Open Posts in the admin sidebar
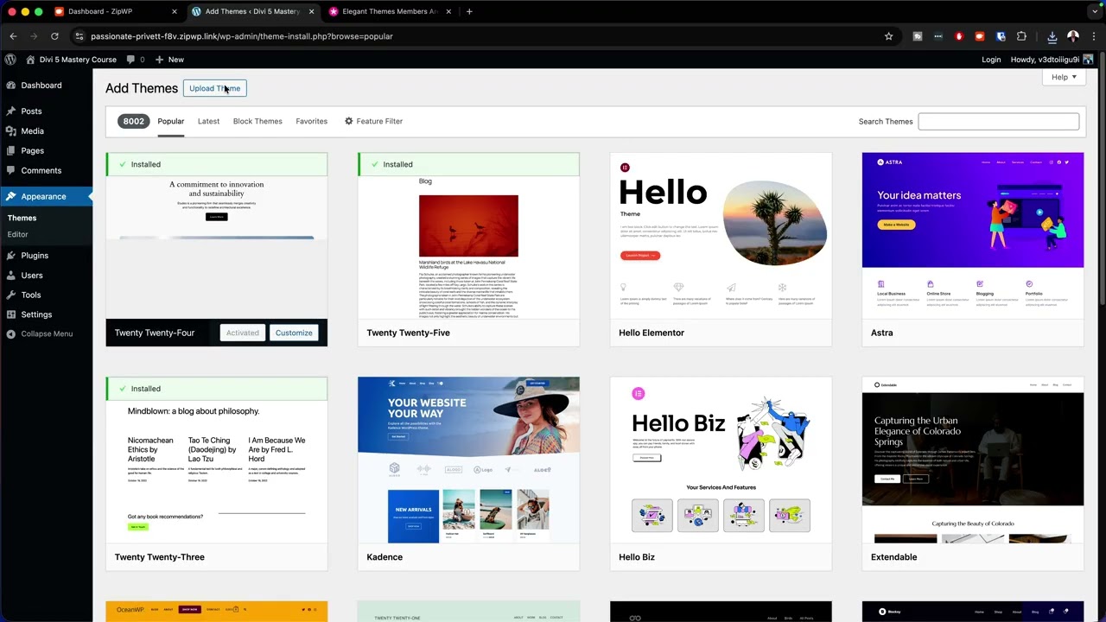Screen dimensions: 1106x622 coord(31,111)
